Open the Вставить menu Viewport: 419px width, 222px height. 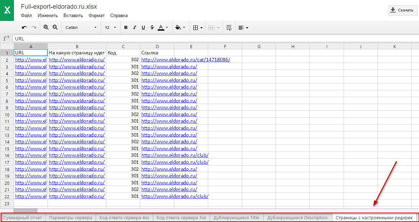(x=73, y=15)
